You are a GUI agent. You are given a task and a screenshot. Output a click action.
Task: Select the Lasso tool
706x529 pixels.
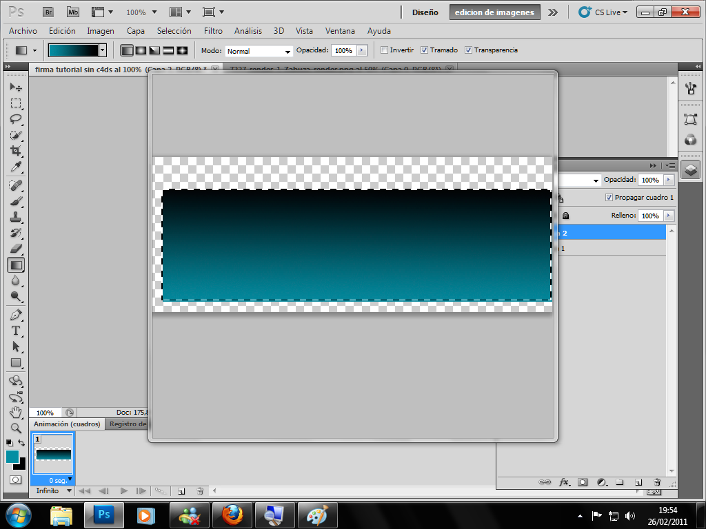[16, 119]
